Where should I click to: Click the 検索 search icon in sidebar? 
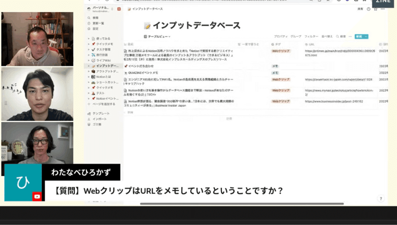pyautogui.click(x=89, y=18)
